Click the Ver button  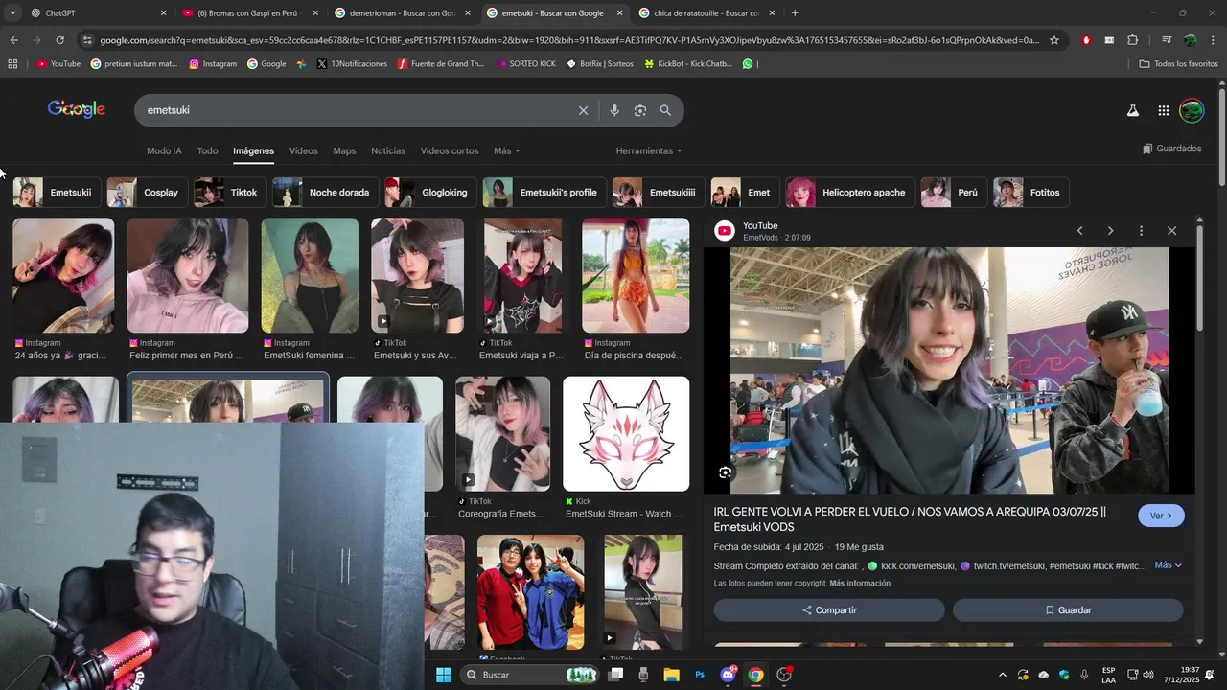tap(1161, 516)
